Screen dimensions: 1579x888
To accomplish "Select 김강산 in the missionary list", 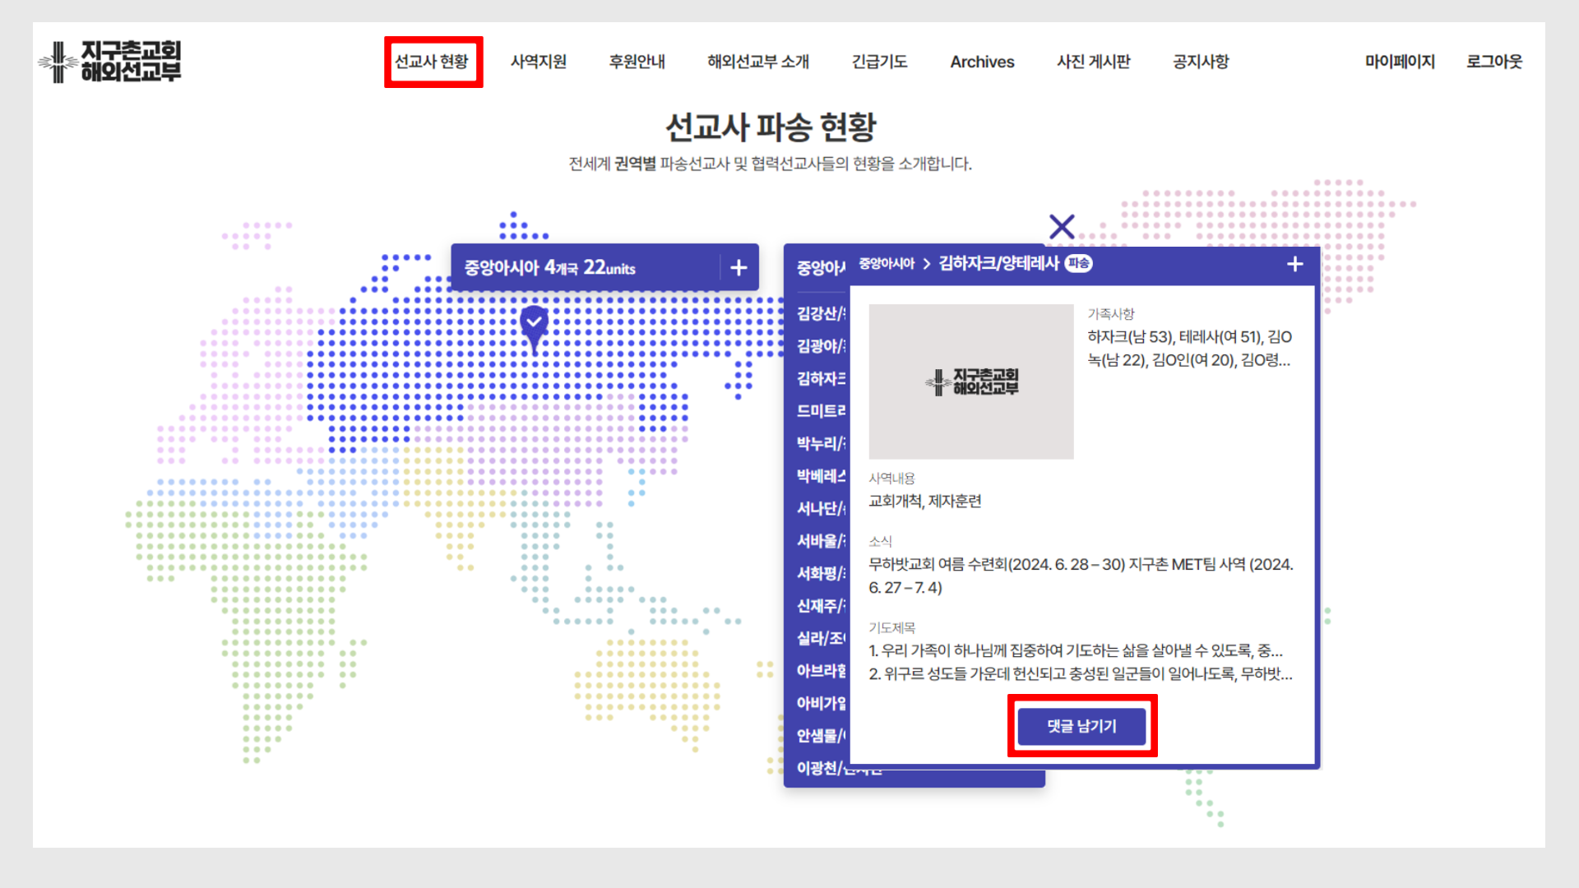I will tap(820, 313).
